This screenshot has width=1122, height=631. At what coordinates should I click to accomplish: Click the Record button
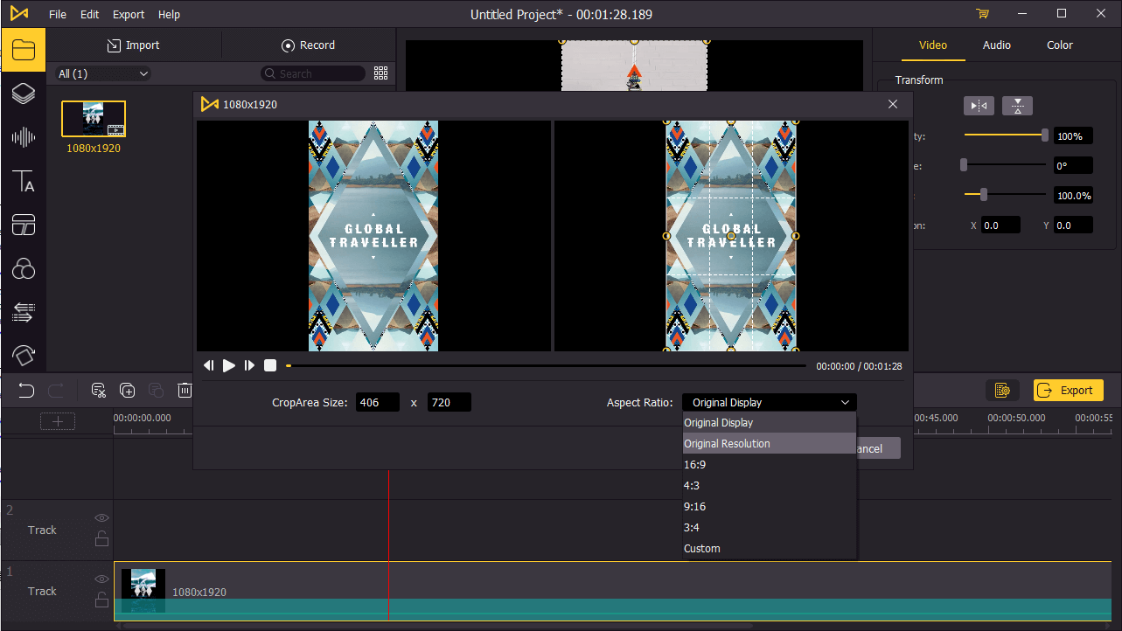309,45
